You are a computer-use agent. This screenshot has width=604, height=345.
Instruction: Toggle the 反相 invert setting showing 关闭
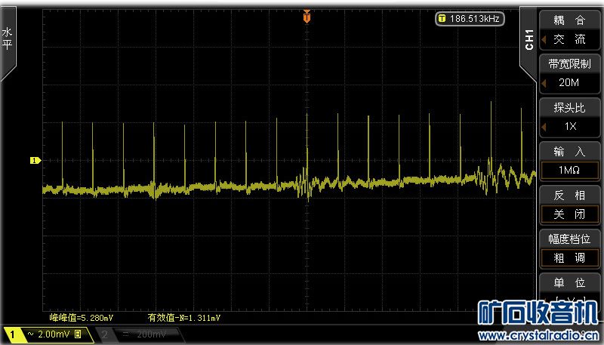[569, 214]
